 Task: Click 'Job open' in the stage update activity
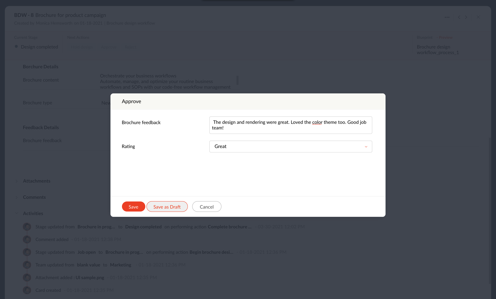[x=87, y=252]
